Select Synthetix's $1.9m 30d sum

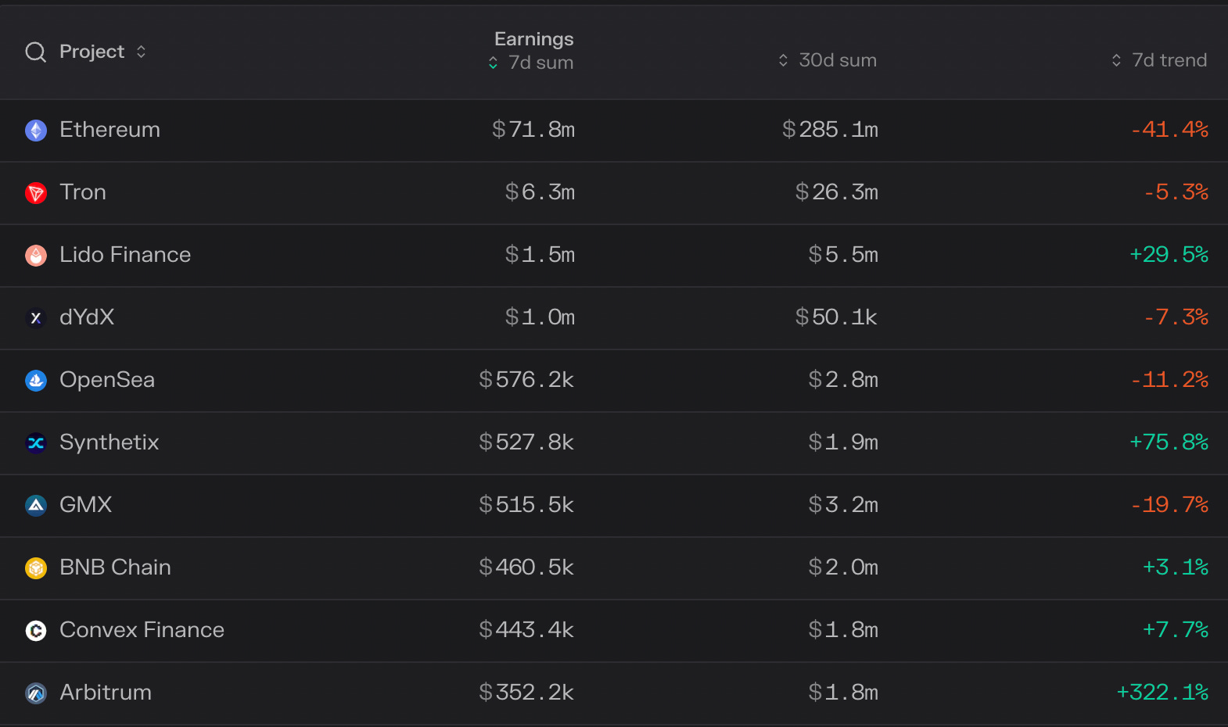tap(843, 442)
